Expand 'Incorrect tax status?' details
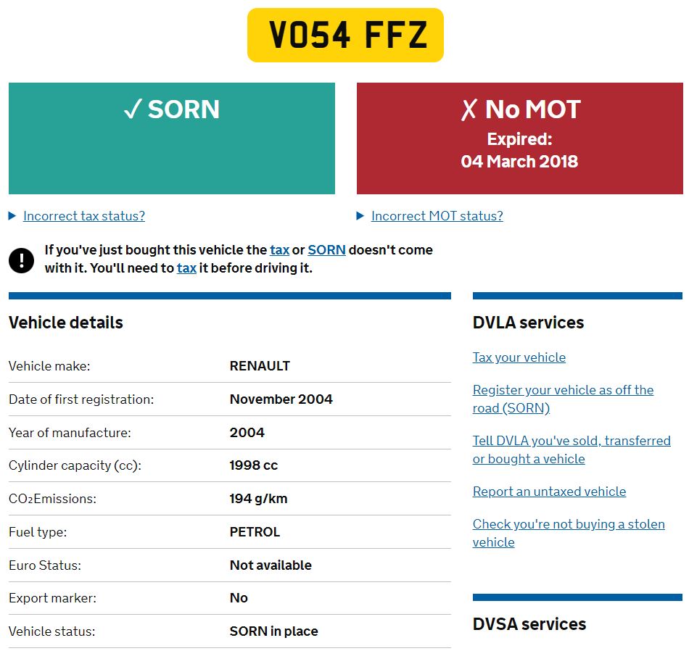The image size is (689, 651). (84, 216)
